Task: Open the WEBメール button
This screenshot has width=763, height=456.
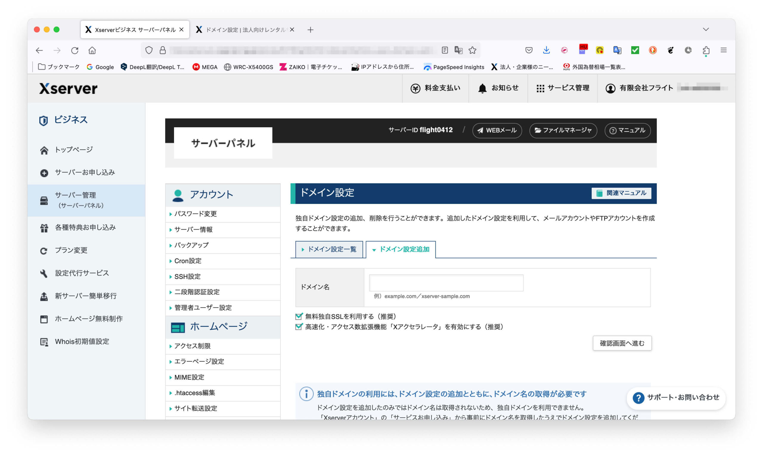Action: [x=497, y=130]
